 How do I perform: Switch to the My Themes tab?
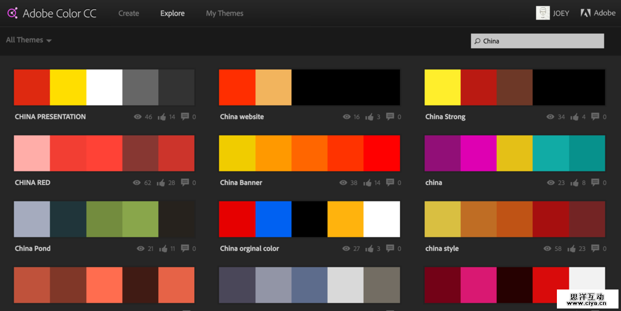[x=224, y=13]
